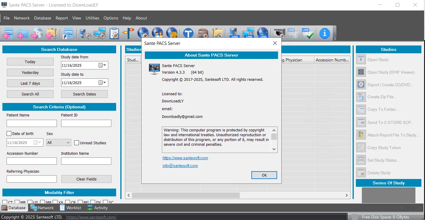Tick the NM modality checkbox
This screenshot has width=425, height=220.
(42, 202)
